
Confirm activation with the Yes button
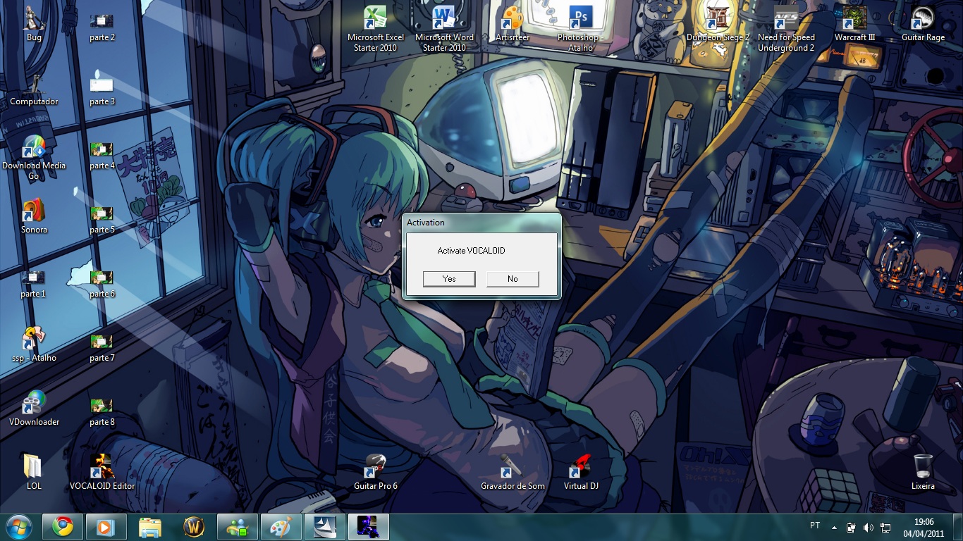(449, 279)
